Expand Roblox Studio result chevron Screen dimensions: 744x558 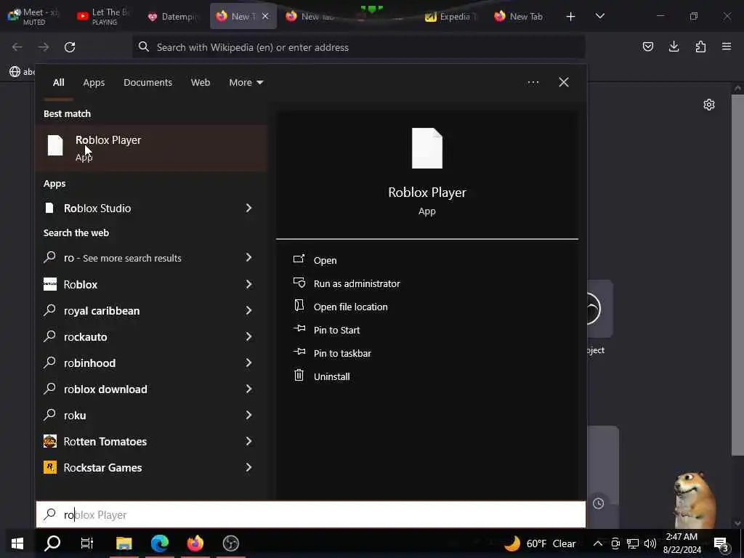pos(248,208)
